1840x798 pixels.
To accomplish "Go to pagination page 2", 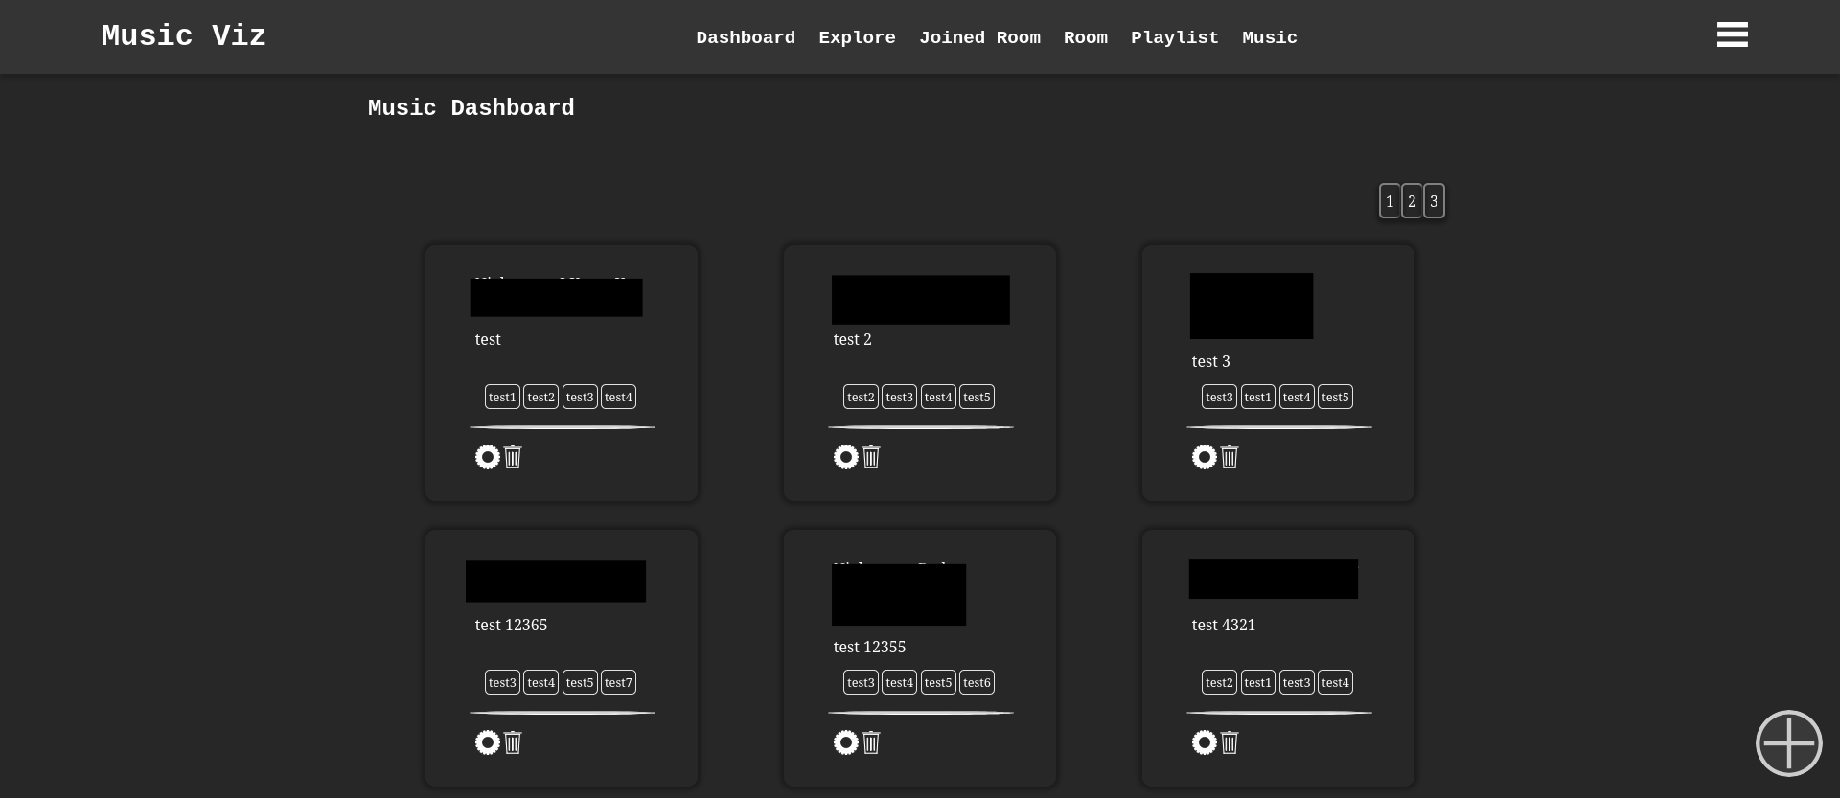I will (1412, 201).
